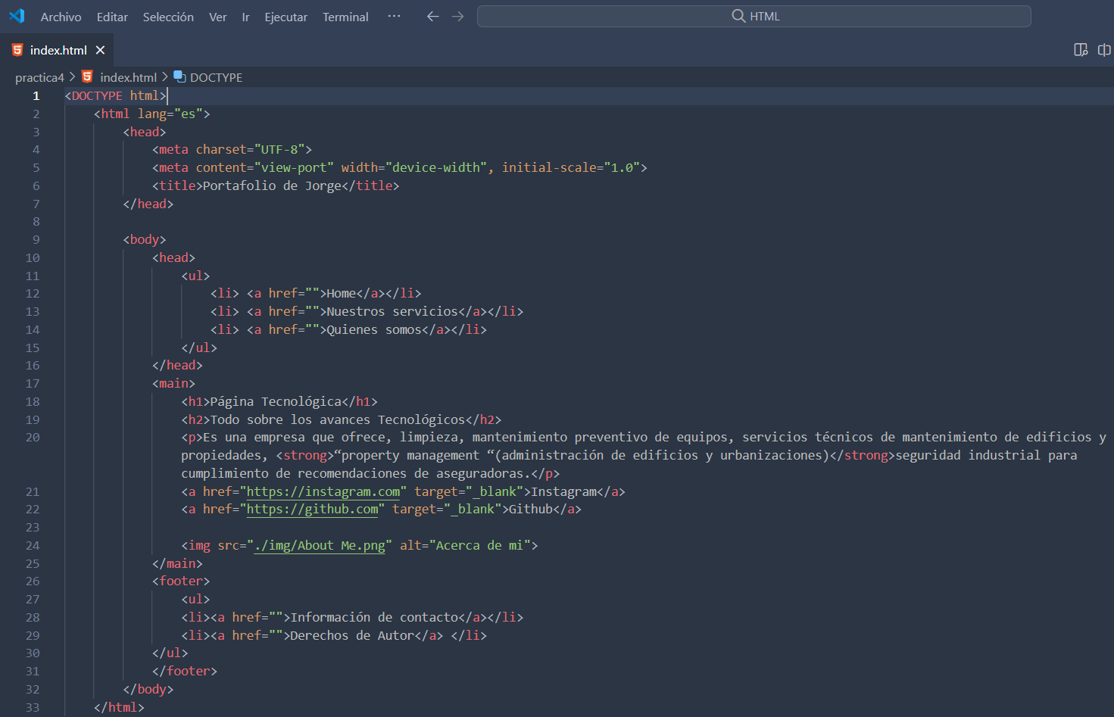Click the title text 'Portafolio de Jorge'
This screenshot has height=717, width=1114.
click(273, 186)
